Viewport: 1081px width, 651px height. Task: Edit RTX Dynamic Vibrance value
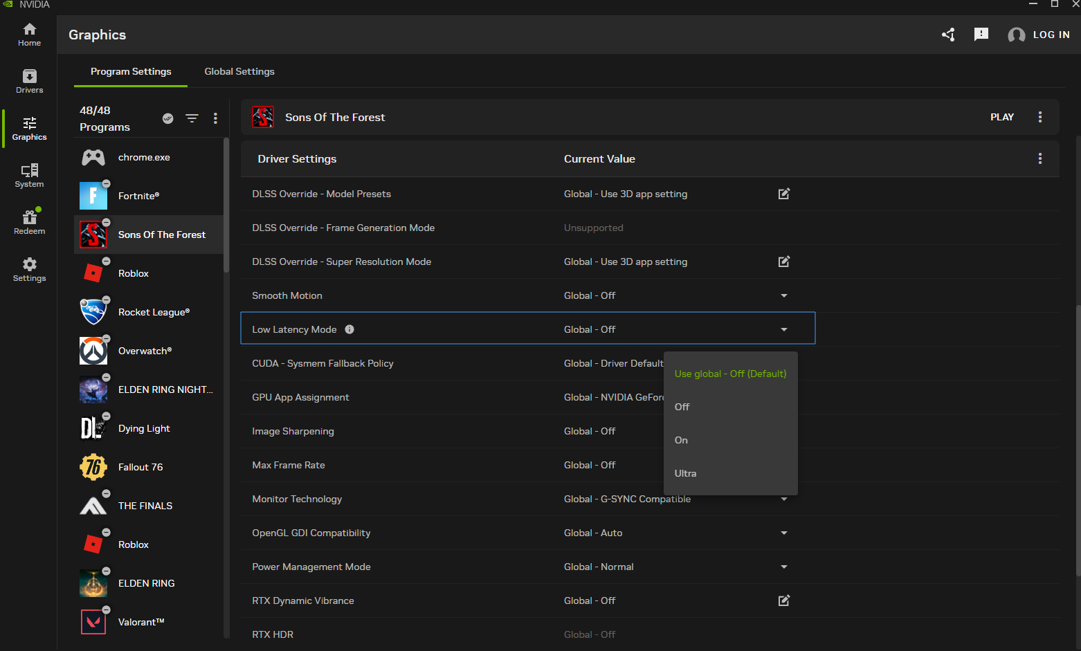[x=783, y=600]
